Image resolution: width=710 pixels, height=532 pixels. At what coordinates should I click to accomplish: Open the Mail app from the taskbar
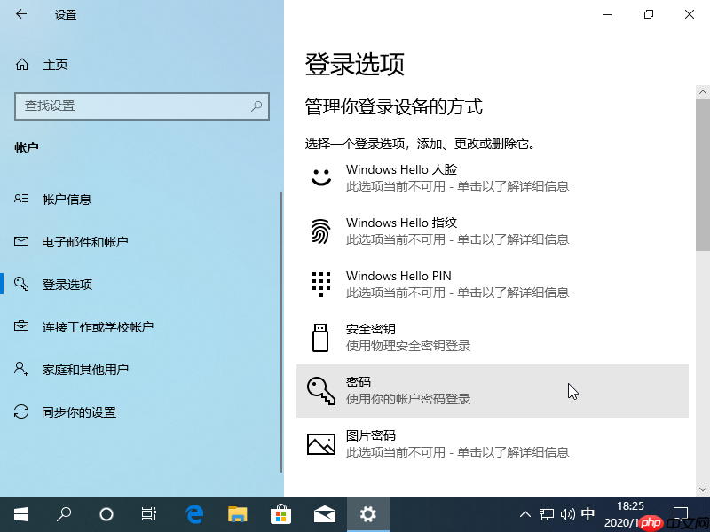click(x=324, y=513)
